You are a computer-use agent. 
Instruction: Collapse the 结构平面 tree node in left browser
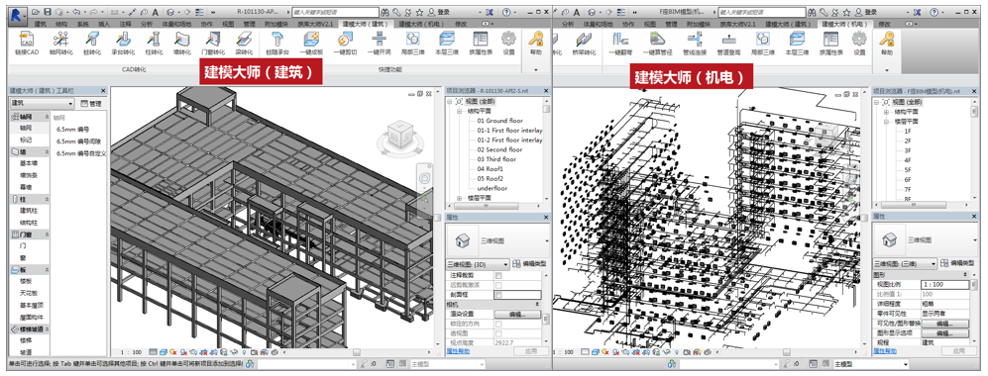(460, 111)
